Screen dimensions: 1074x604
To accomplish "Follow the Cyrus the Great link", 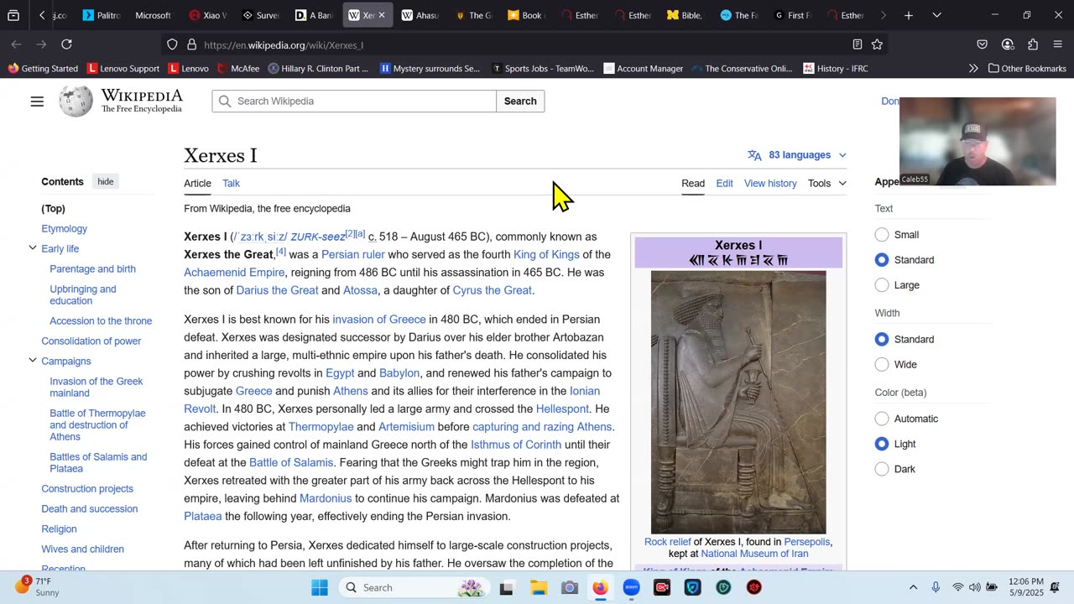I will click(492, 290).
